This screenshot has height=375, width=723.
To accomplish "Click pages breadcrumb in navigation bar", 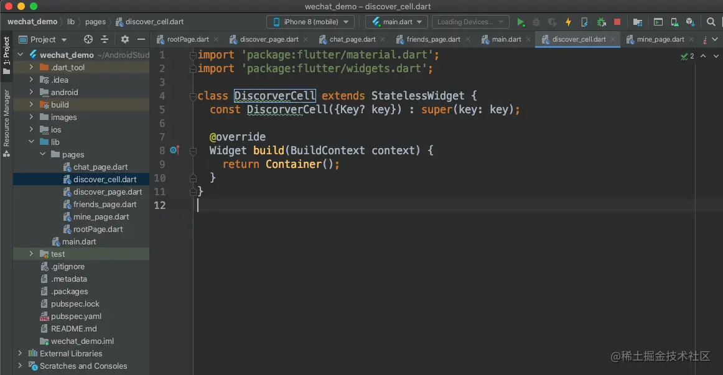I will pos(95,22).
